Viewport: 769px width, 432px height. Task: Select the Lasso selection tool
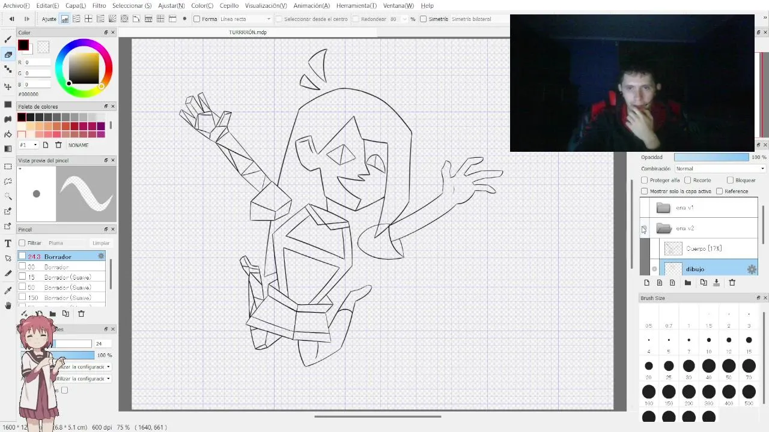pyautogui.click(x=8, y=181)
